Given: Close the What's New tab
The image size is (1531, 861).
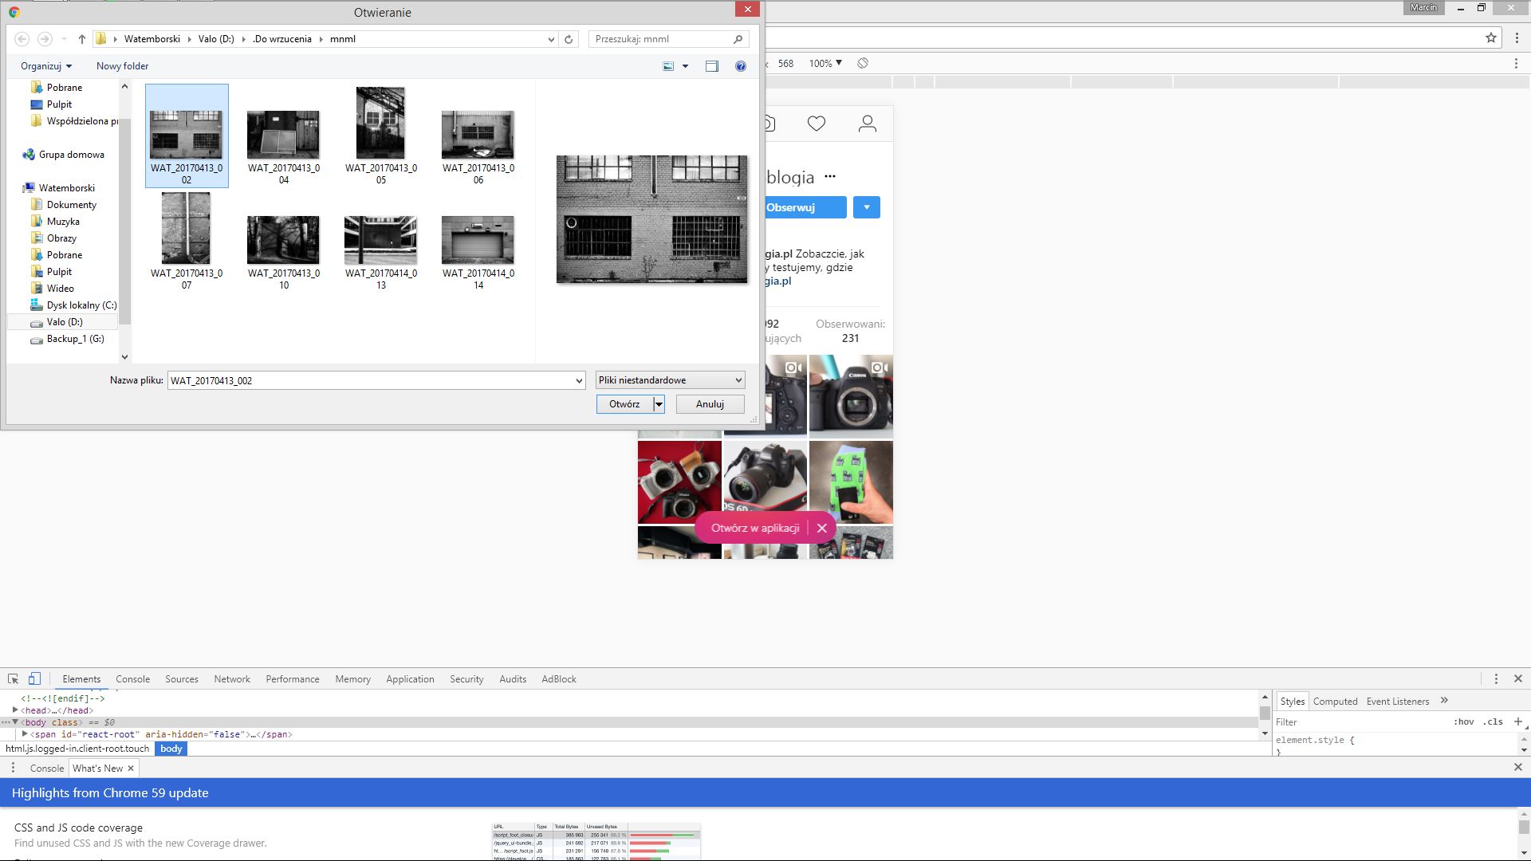Looking at the screenshot, I should (131, 769).
